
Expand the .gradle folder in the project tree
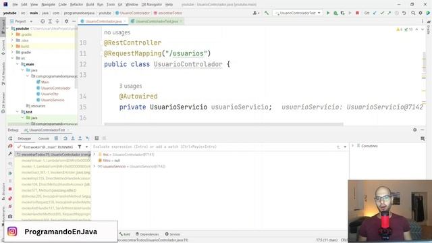point(12,34)
